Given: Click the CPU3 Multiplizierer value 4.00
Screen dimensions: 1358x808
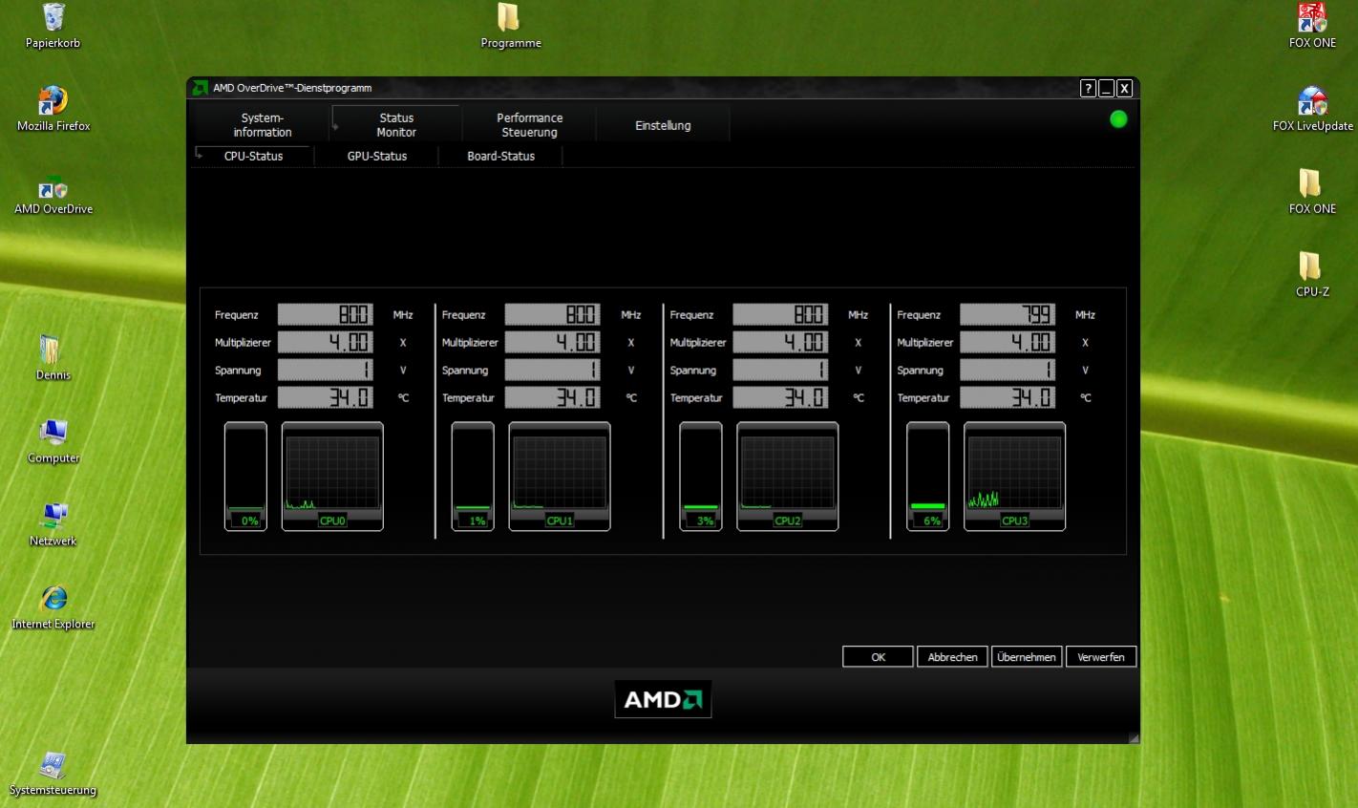Looking at the screenshot, I should (1008, 342).
